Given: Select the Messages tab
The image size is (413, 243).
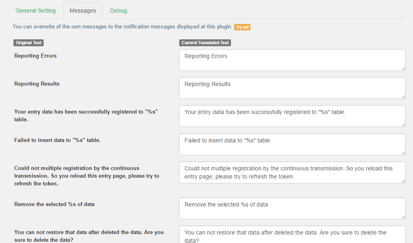Looking at the screenshot, I should point(83,11).
